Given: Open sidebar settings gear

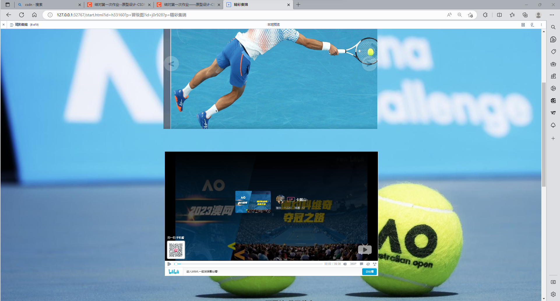Looking at the screenshot, I should (x=553, y=294).
